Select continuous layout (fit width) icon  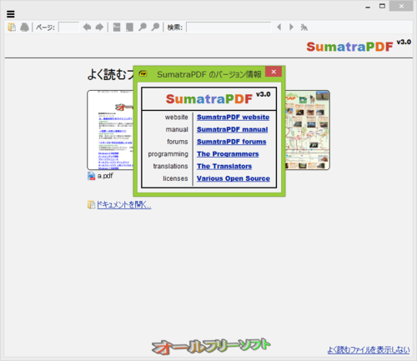(117, 28)
